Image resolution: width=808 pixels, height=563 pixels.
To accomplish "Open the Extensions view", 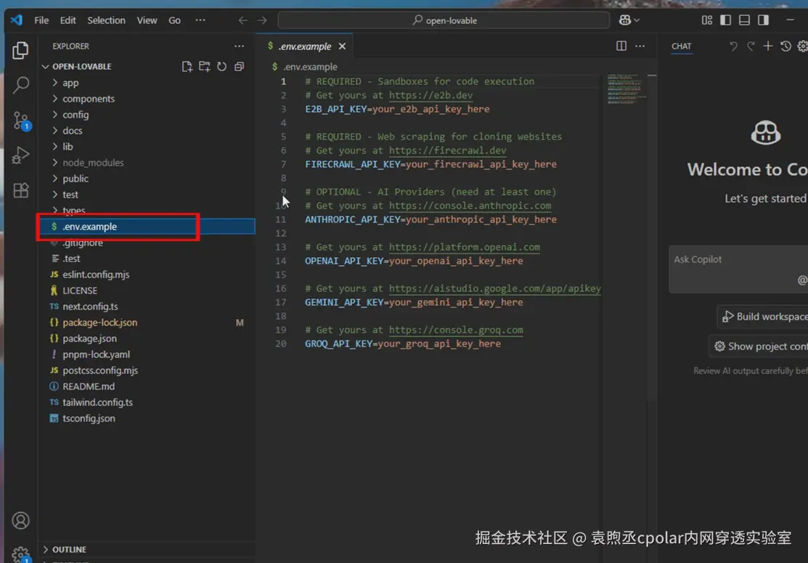I will click(x=20, y=190).
